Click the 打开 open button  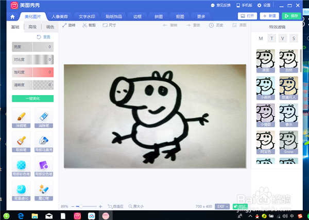tap(248, 16)
